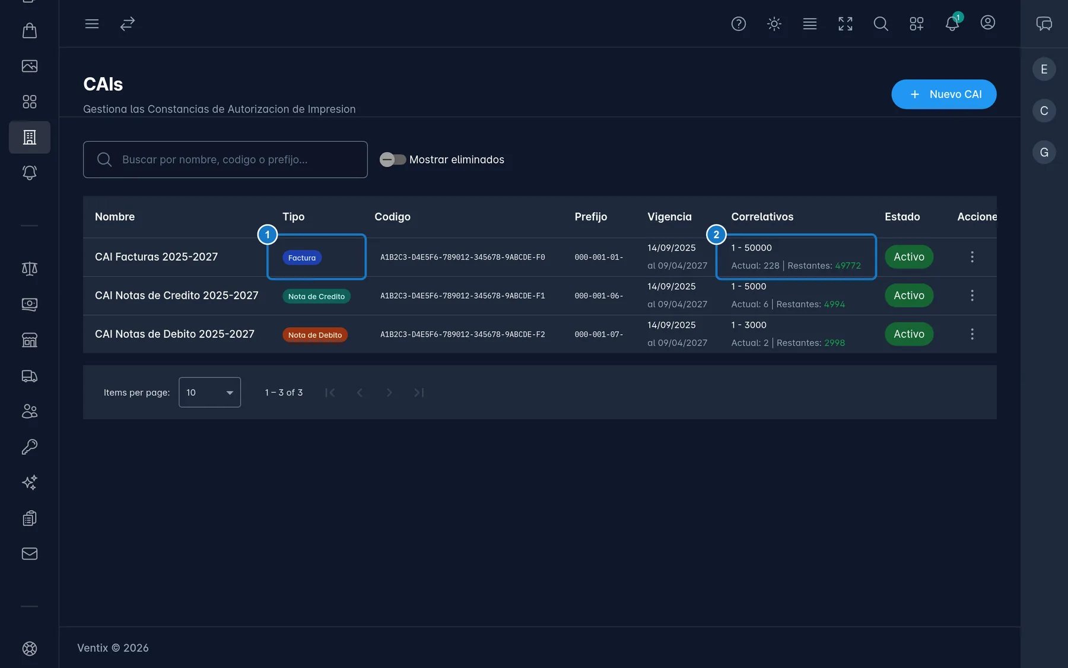Click the Nota de Credito type badge

pos(316,296)
